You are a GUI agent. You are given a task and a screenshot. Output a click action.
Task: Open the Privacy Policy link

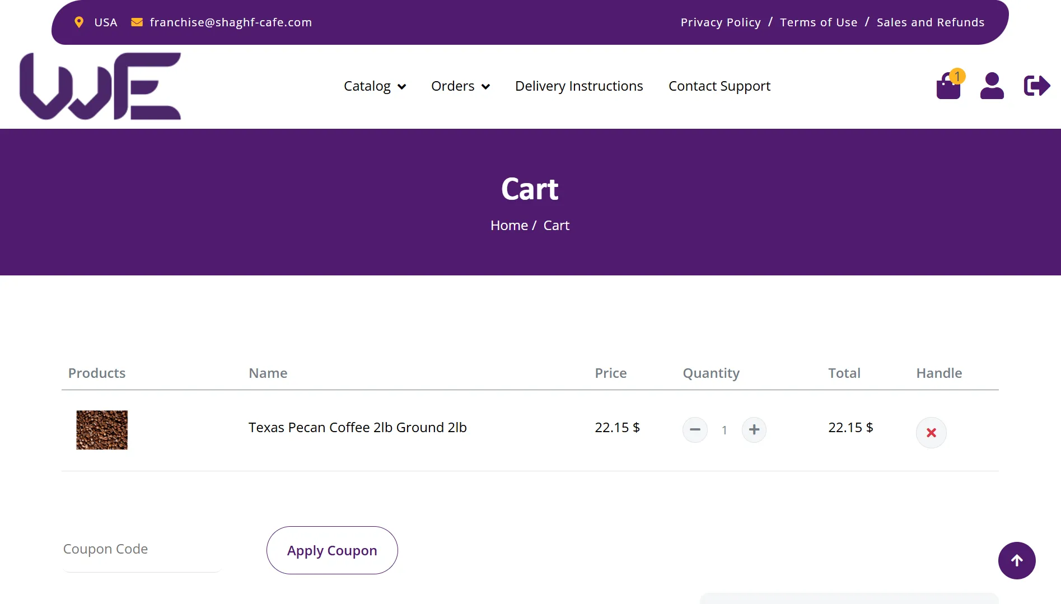(721, 22)
